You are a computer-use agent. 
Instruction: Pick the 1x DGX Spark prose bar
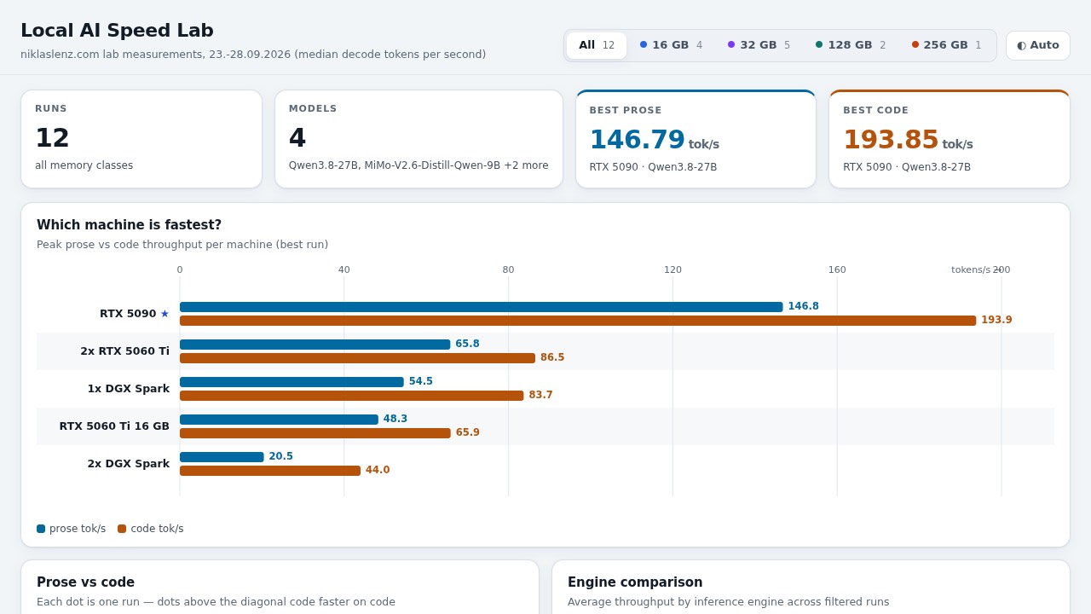click(292, 382)
